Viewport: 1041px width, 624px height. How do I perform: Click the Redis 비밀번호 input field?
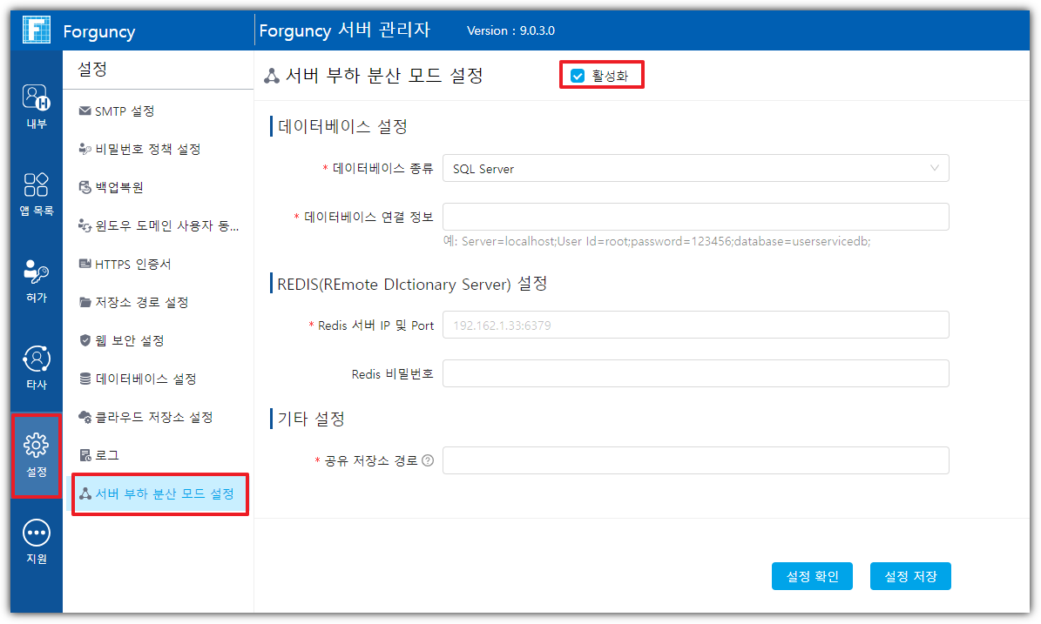tap(694, 374)
